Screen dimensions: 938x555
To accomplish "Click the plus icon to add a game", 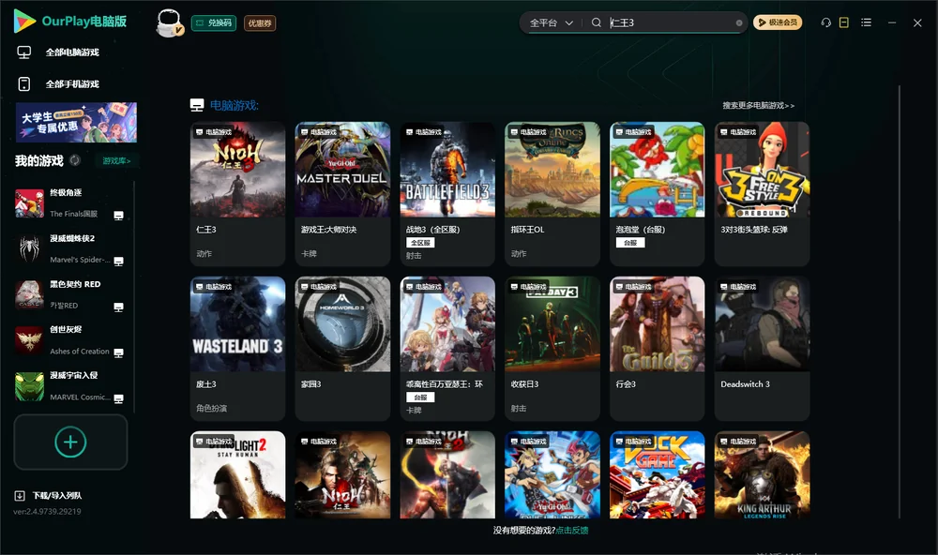I will (70, 442).
